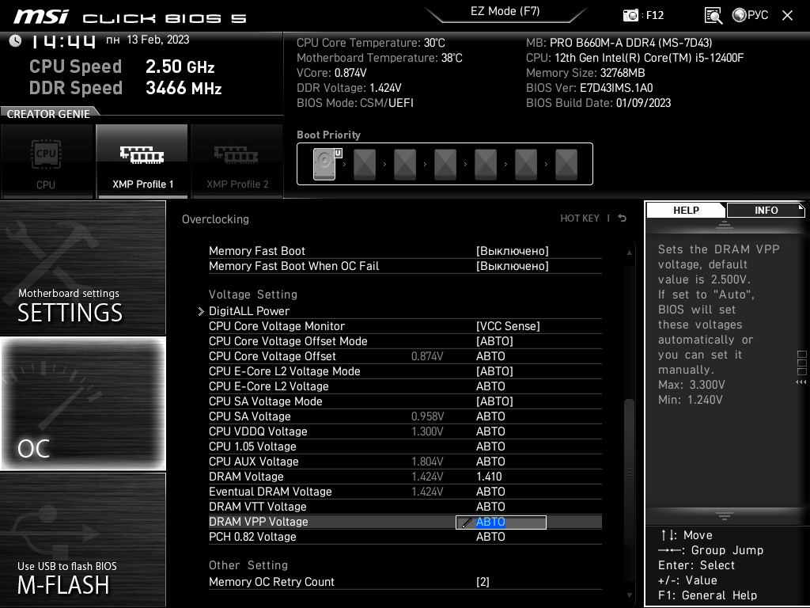810x608 pixels.
Task: Select the DRAM VPP Voltage row label
Action: (x=259, y=522)
